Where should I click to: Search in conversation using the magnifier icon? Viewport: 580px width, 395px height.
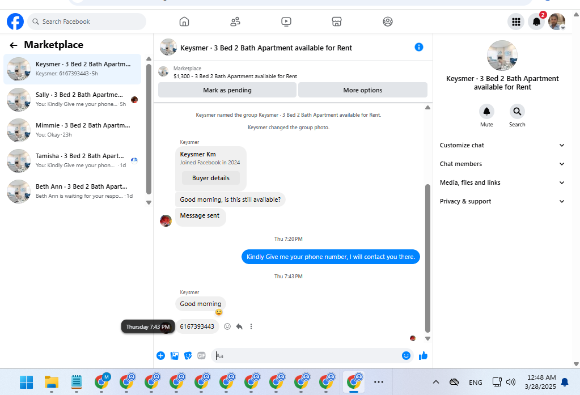point(517,111)
